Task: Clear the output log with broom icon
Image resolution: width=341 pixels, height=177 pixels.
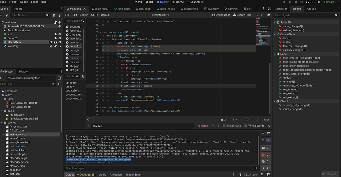Action: [263, 133]
